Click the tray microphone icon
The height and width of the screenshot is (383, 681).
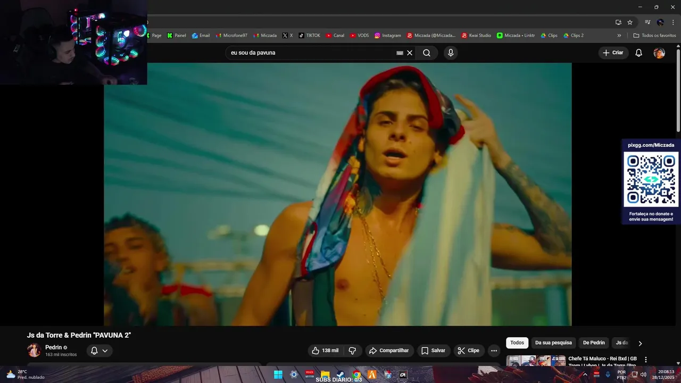(x=608, y=374)
